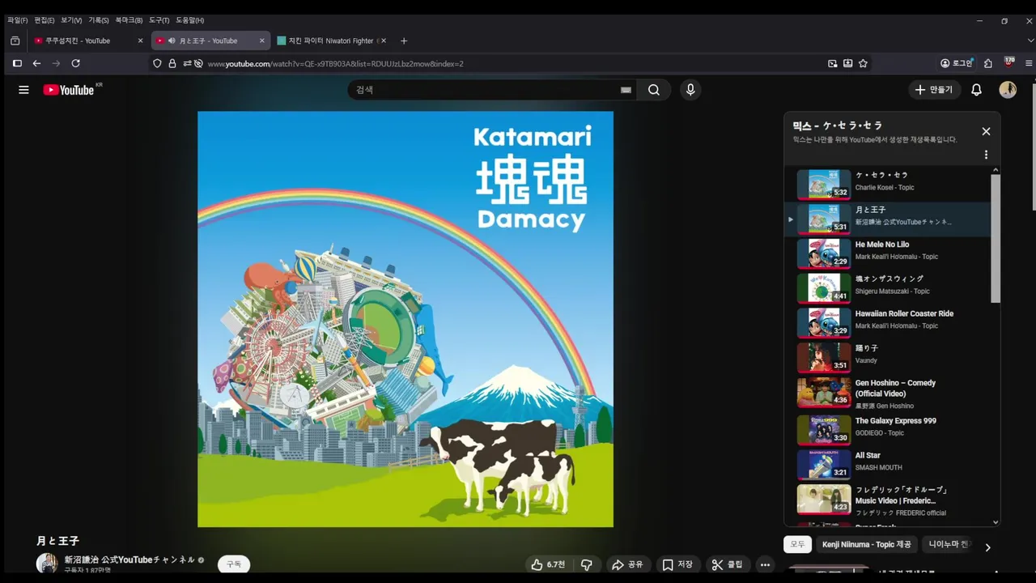
Task: Play 踊り子 by Vaundy
Action: 887,357
